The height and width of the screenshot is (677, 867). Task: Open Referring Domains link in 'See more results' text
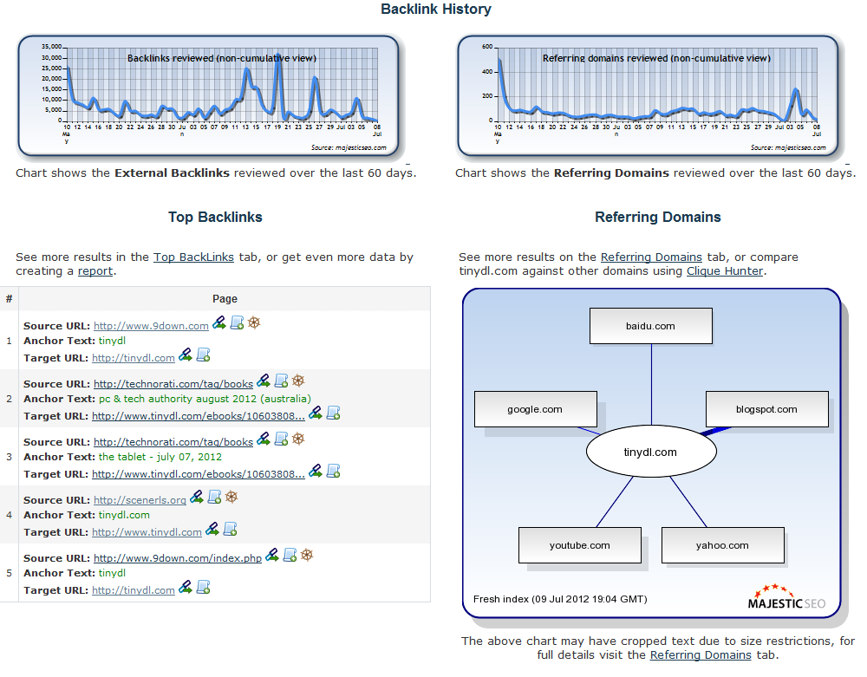pos(651,257)
